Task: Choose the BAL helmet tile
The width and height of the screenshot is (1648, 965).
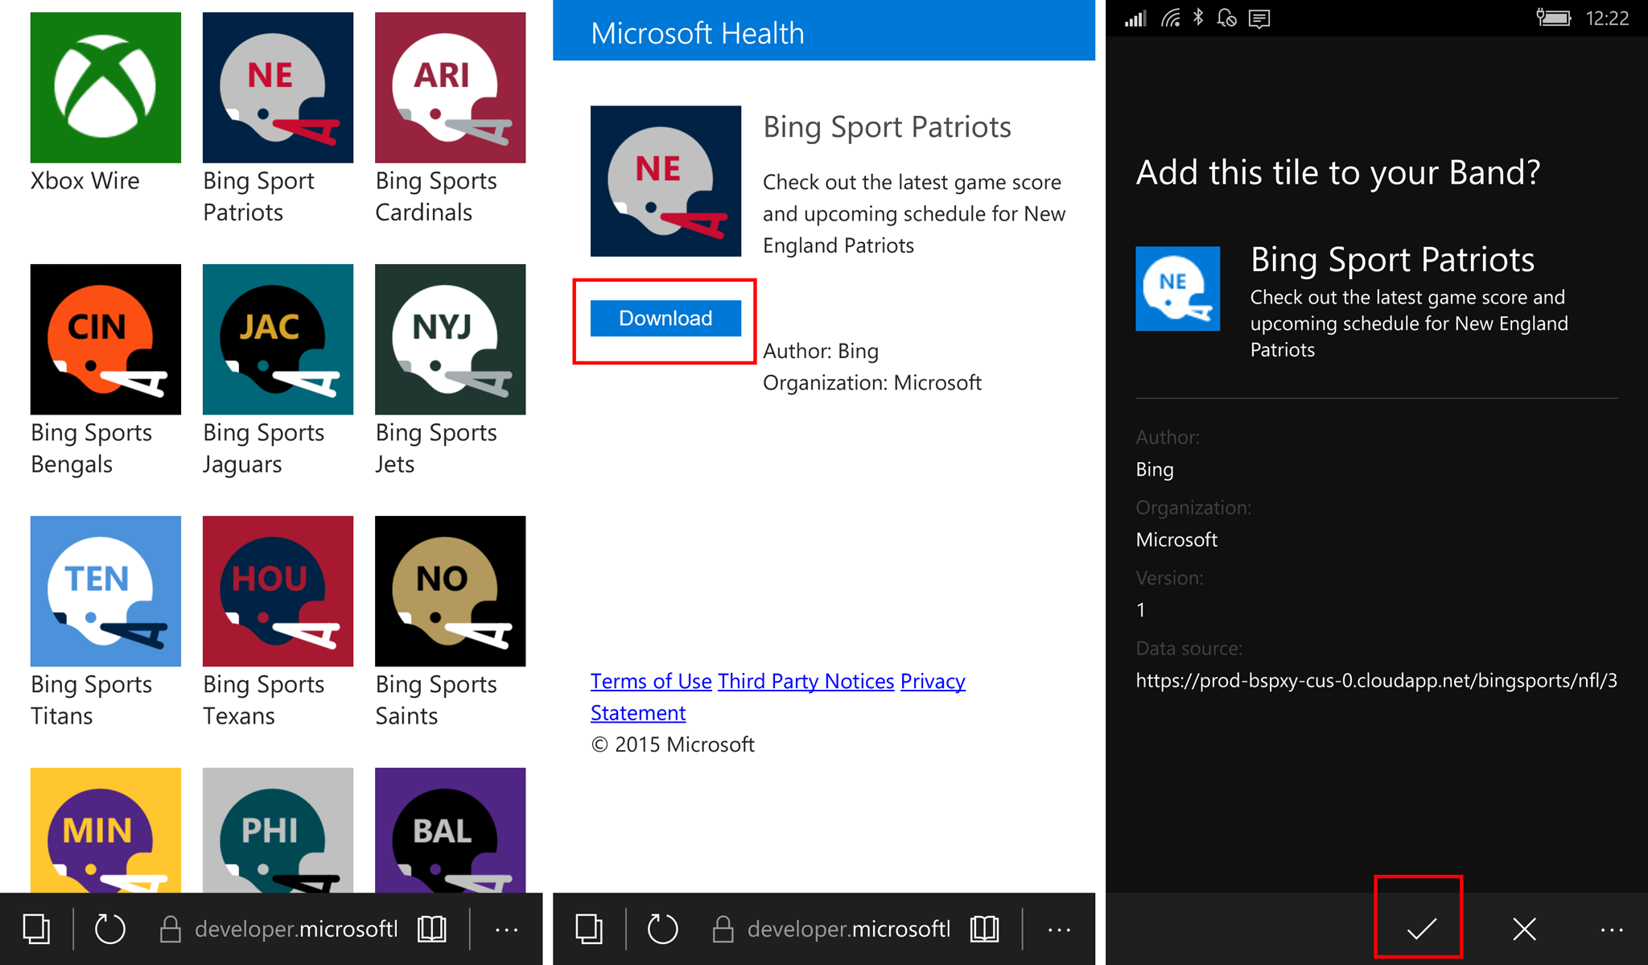Action: (x=450, y=830)
